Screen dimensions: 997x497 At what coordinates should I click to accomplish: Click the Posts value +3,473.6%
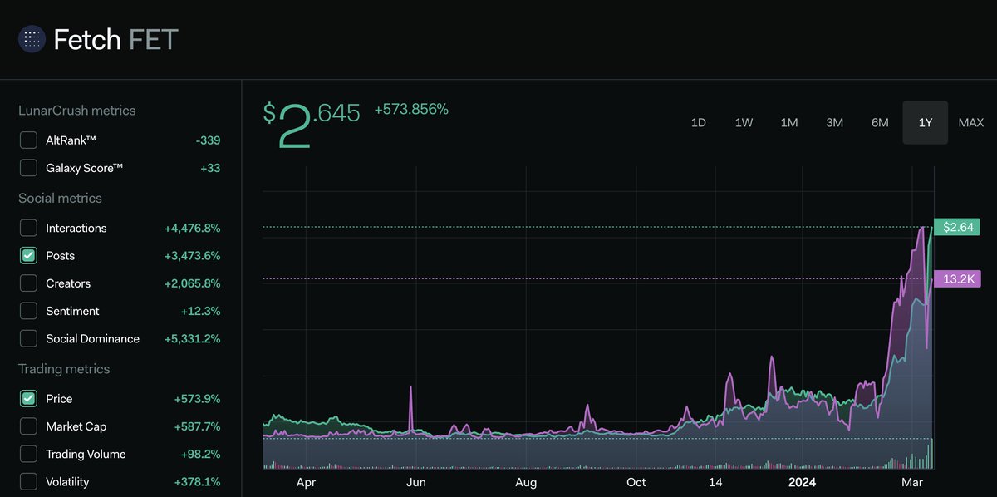(x=192, y=256)
